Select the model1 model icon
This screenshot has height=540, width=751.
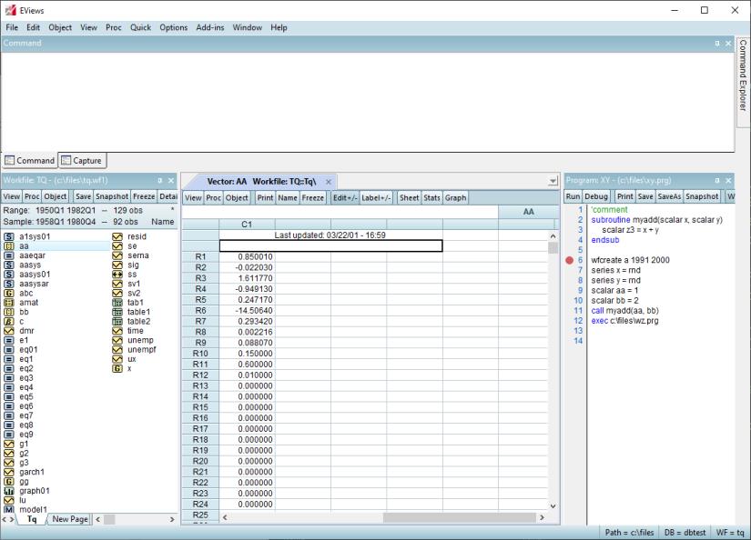8,509
